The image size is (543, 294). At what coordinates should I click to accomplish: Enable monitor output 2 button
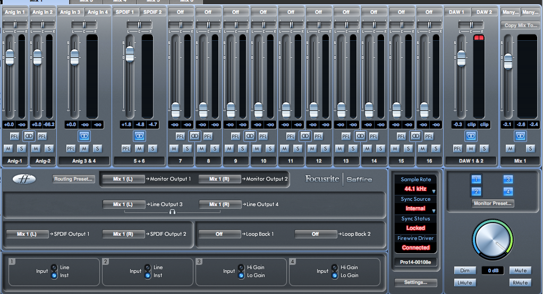tap(476, 192)
